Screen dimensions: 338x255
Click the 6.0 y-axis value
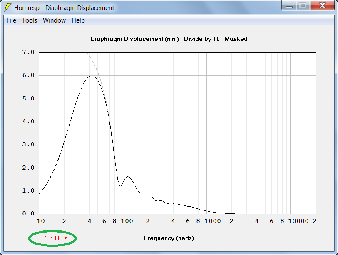coord(28,75)
